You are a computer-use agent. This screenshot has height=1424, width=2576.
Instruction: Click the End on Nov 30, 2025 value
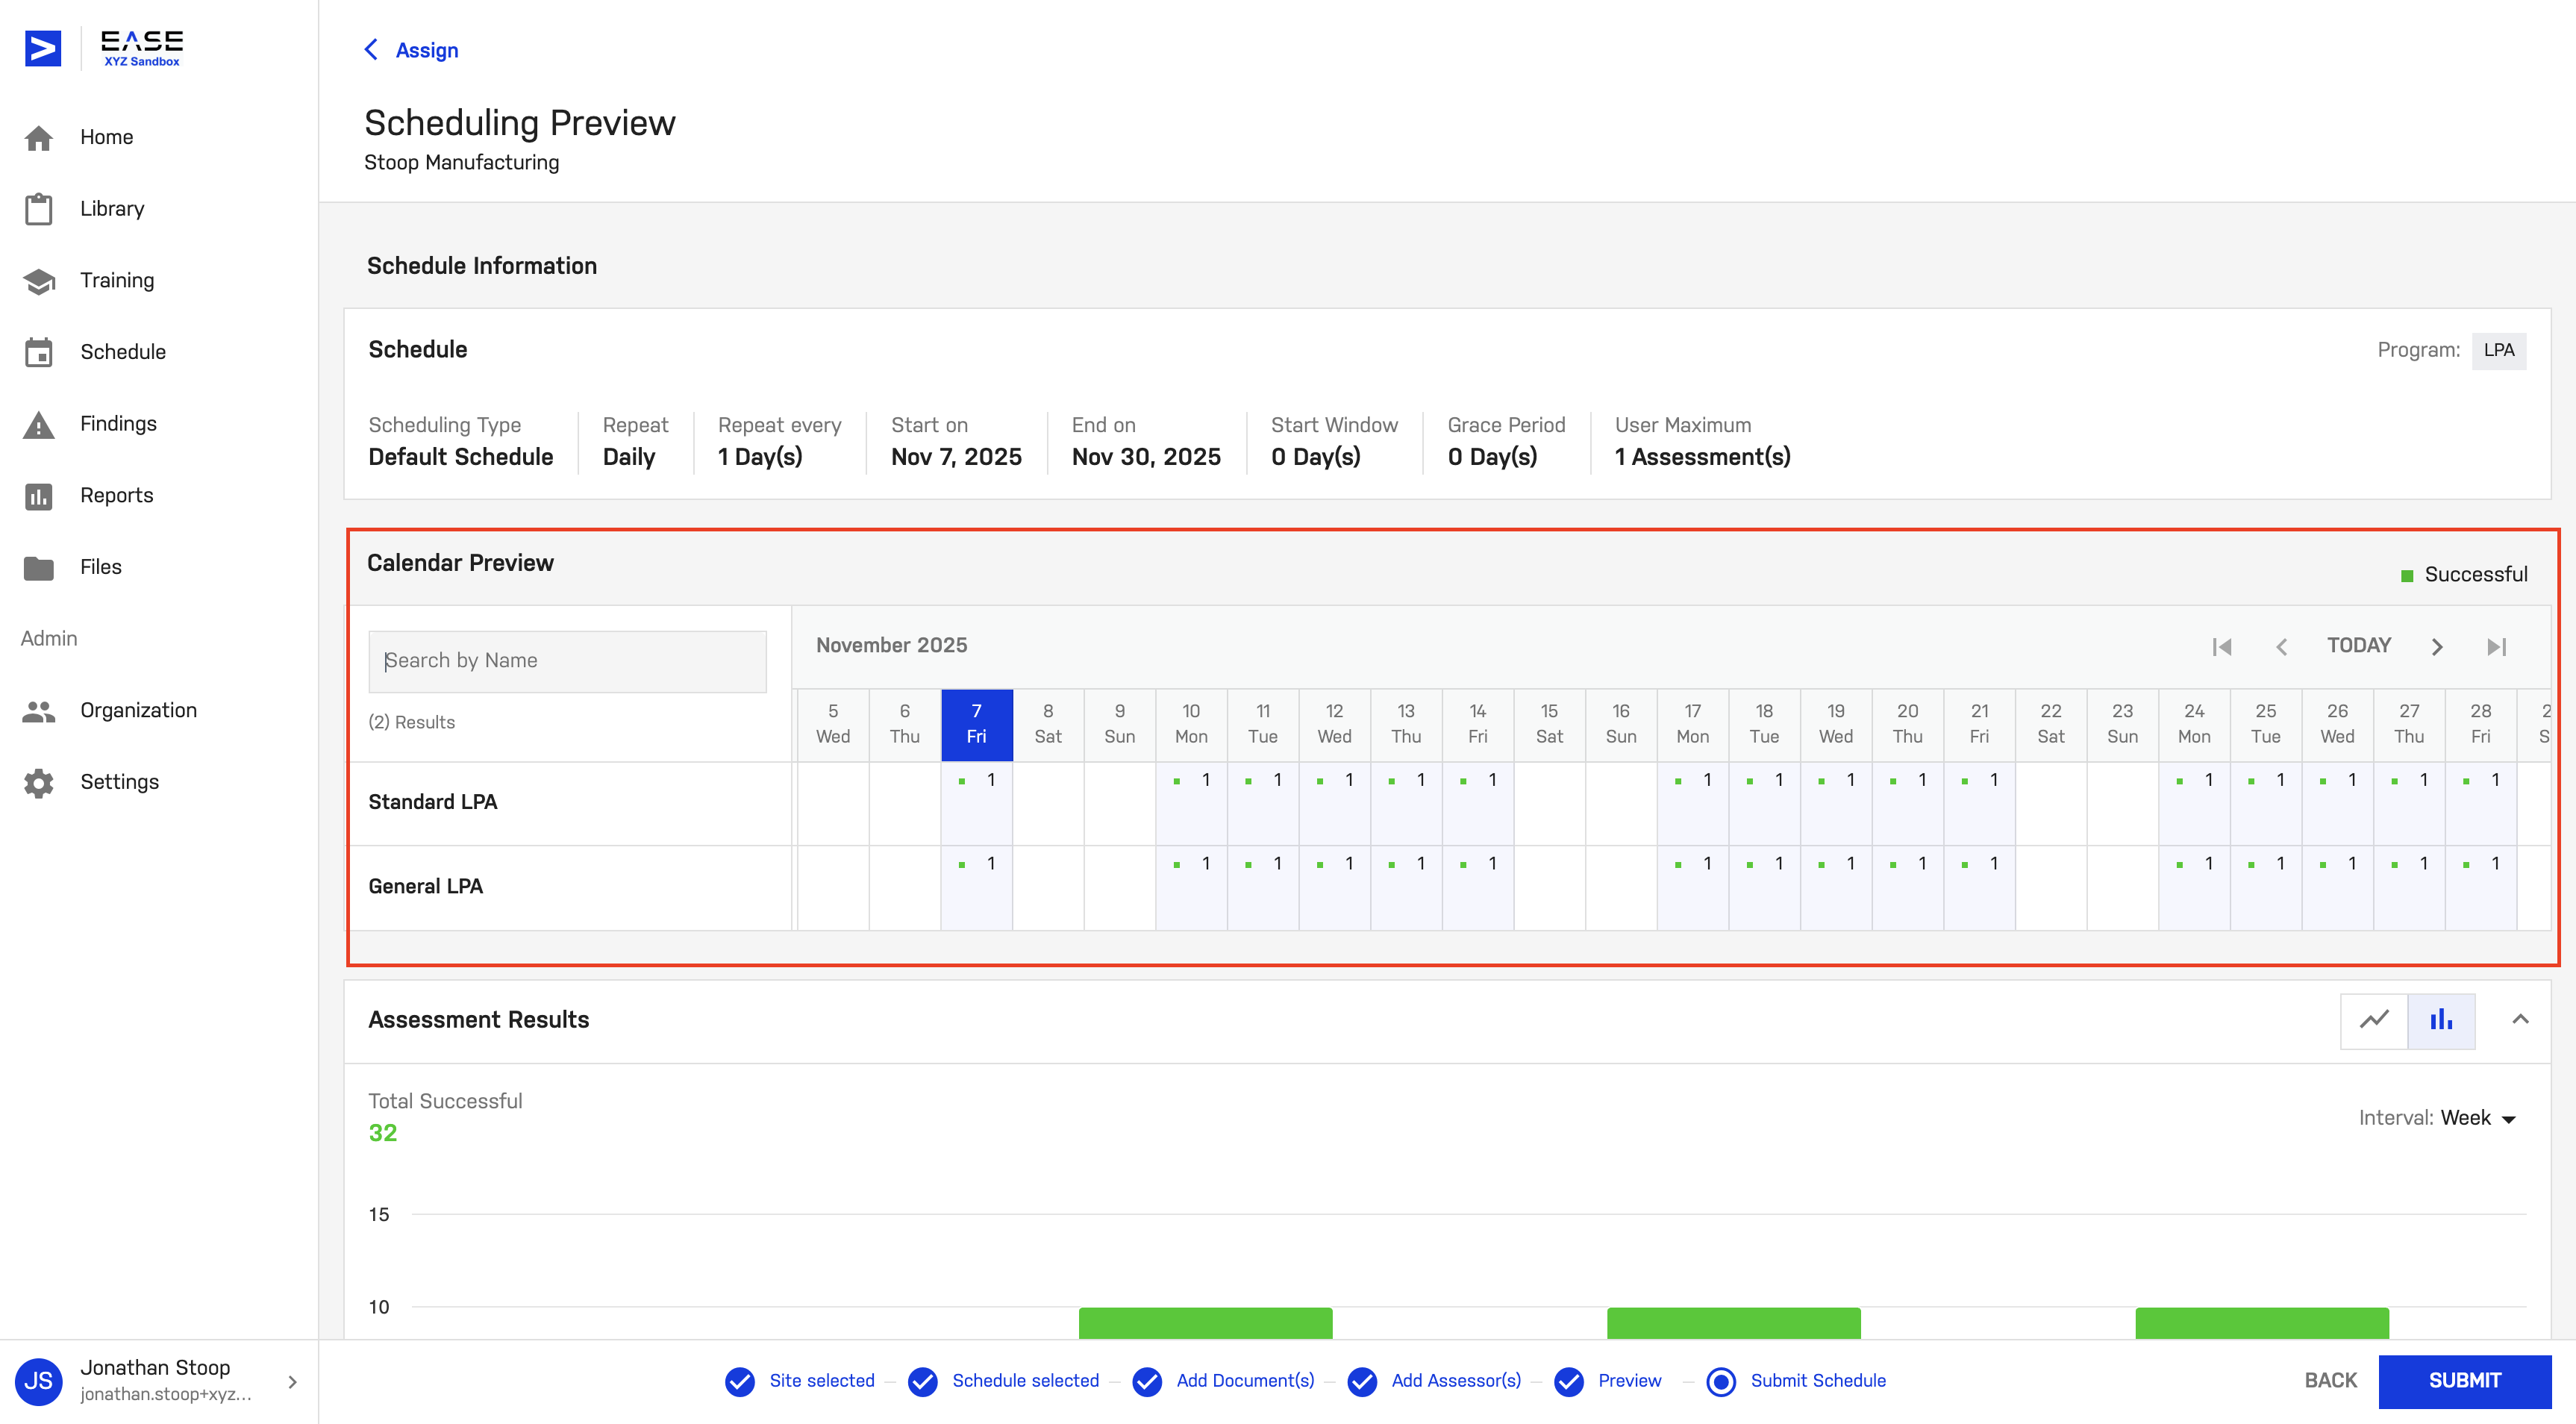(1146, 457)
